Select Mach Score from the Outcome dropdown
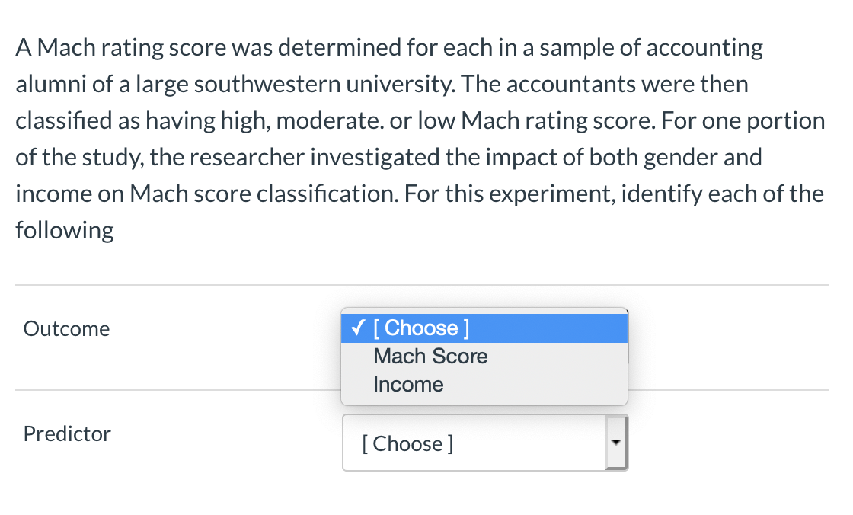This screenshot has width=853, height=515. (x=430, y=356)
